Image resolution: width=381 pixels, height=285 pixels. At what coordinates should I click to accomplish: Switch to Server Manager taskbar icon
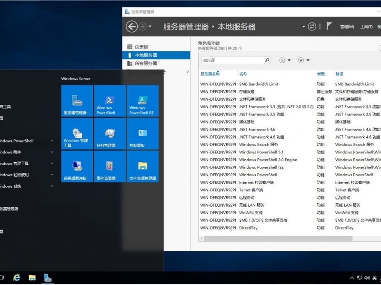point(48,278)
